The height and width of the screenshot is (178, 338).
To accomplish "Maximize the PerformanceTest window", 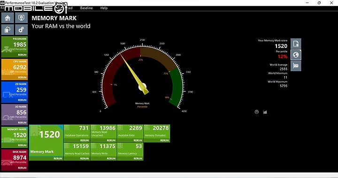I will click(319, 3).
